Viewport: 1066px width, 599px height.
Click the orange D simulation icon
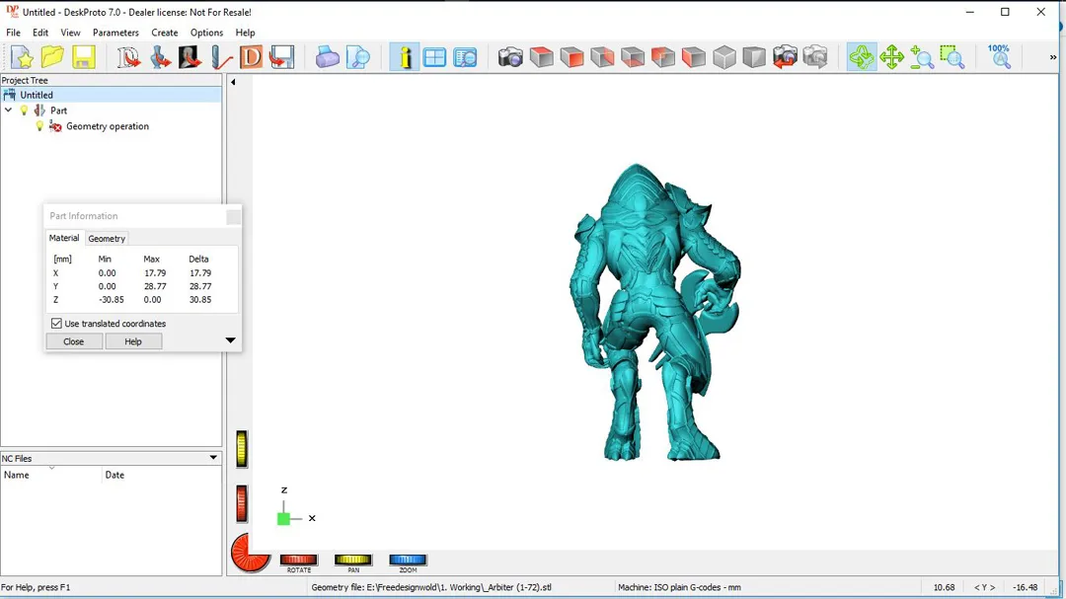pyautogui.click(x=251, y=57)
